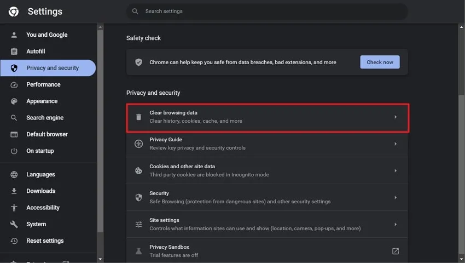The image size is (465, 263).
Task: Click the Chrome logo icon
Action: coord(14,12)
